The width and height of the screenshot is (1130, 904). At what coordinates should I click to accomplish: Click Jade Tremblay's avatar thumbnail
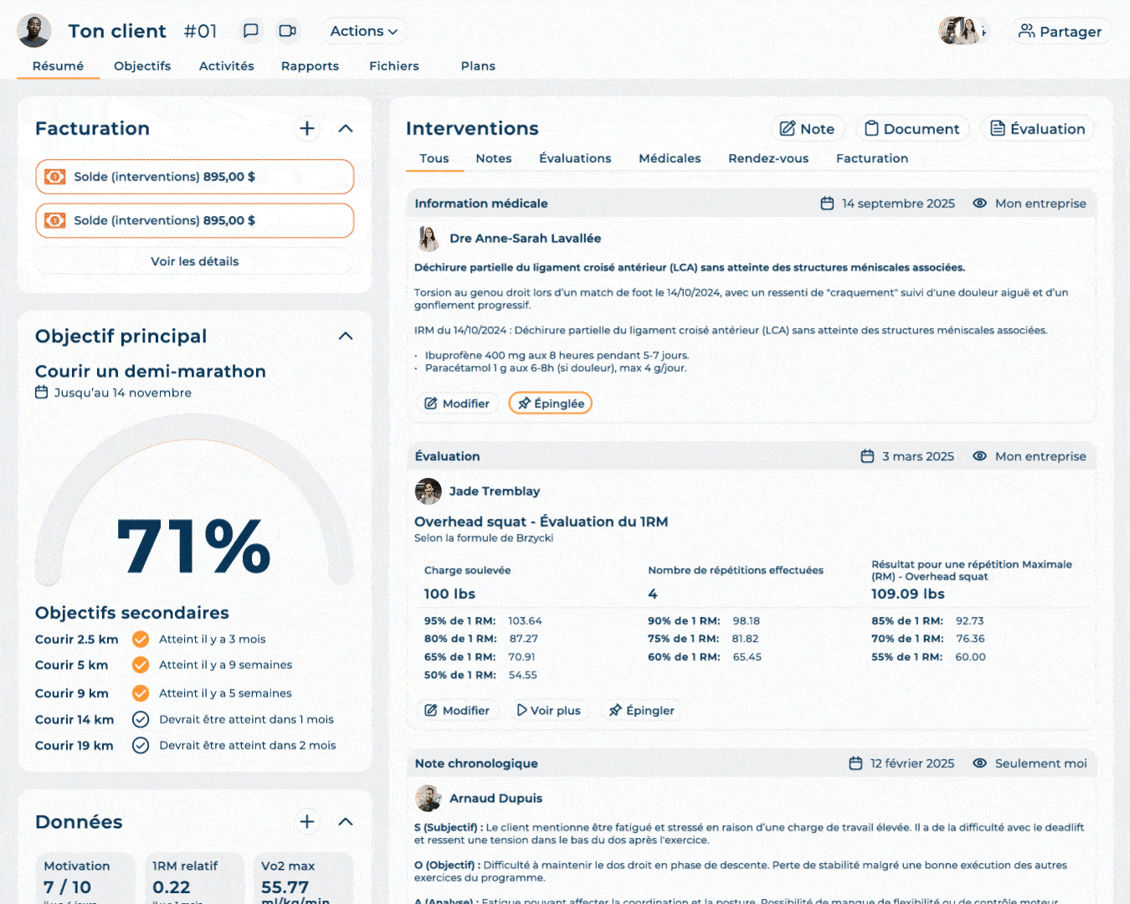(428, 491)
